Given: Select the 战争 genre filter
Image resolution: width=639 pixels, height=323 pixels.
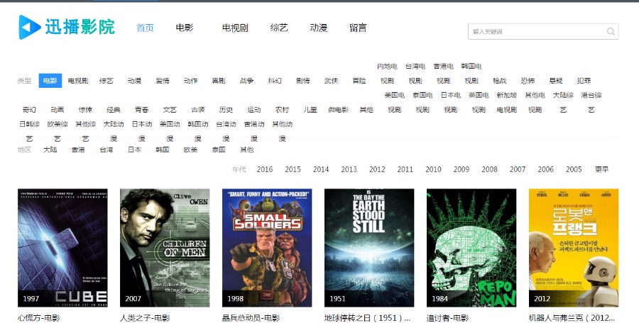Looking at the screenshot, I should [x=246, y=81].
